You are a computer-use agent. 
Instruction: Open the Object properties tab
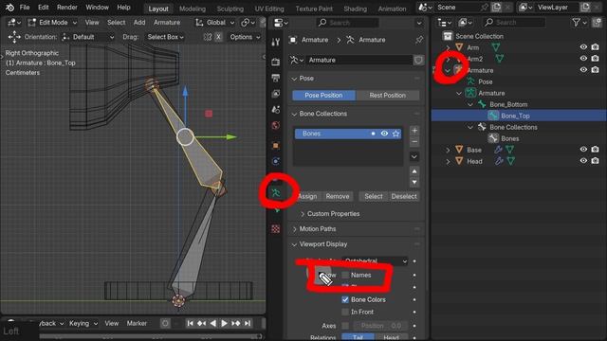tap(276, 146)
